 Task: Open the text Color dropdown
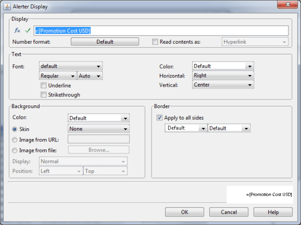(222, 66)
